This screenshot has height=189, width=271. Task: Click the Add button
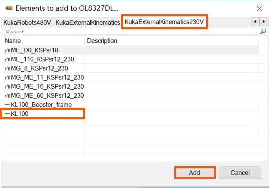click(x=195, y=173)
